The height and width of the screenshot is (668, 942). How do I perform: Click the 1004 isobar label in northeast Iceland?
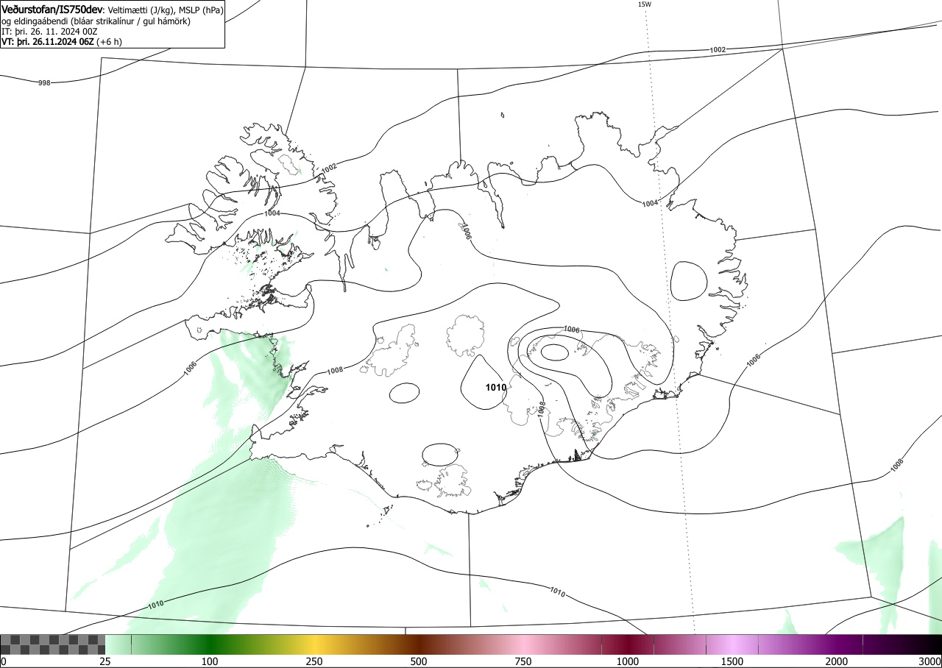[x=650, y=203]
